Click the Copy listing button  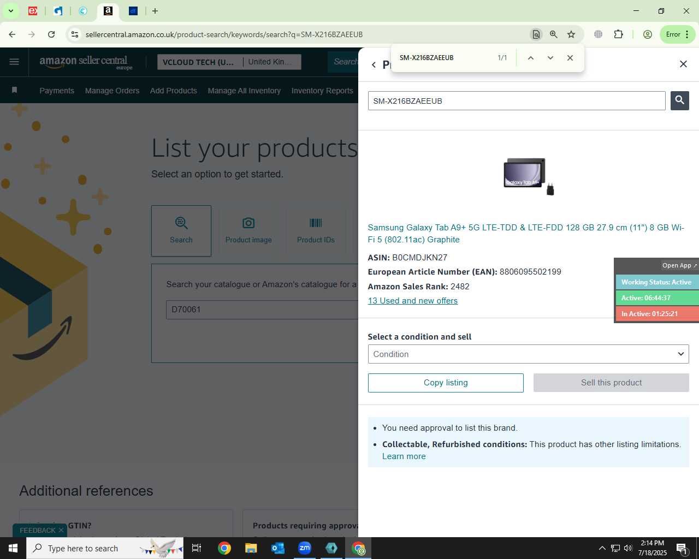point(446,383)
